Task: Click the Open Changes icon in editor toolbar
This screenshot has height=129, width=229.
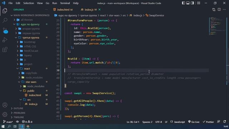Action: tap(214, 10)
